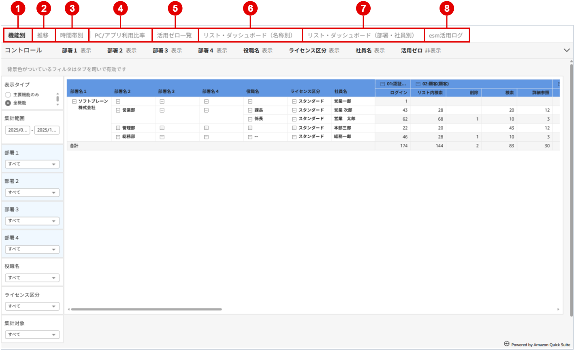The height and width of the screenshot is (350, 574).
Task: Collapse the 01:認証 column group
Action: [382, 84]
